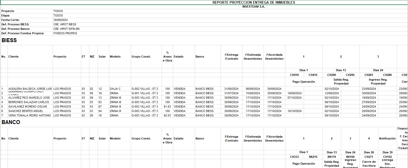
Task: Select the FONDOS PROPIOS value cell
Action: coord(65,33)
